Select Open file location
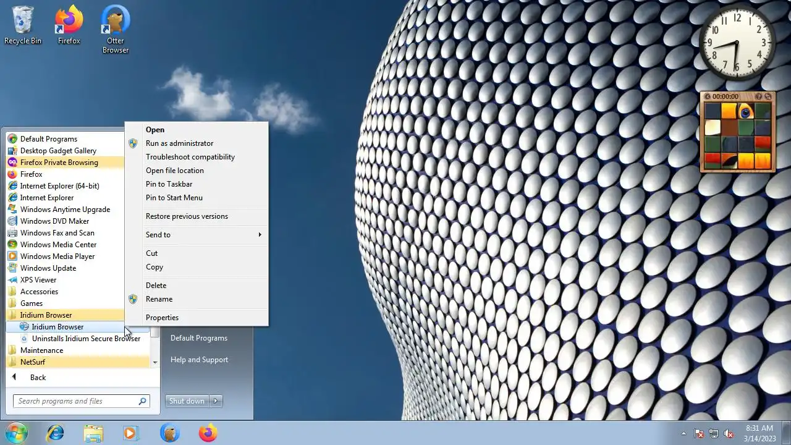The image size is (791, 445). [x=197, y=171]
